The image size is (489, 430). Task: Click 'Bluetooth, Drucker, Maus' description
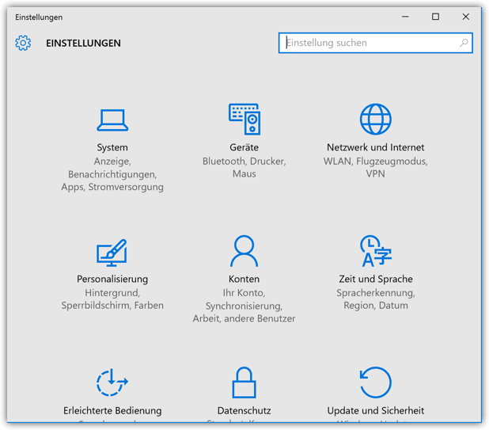pos(244,168)
